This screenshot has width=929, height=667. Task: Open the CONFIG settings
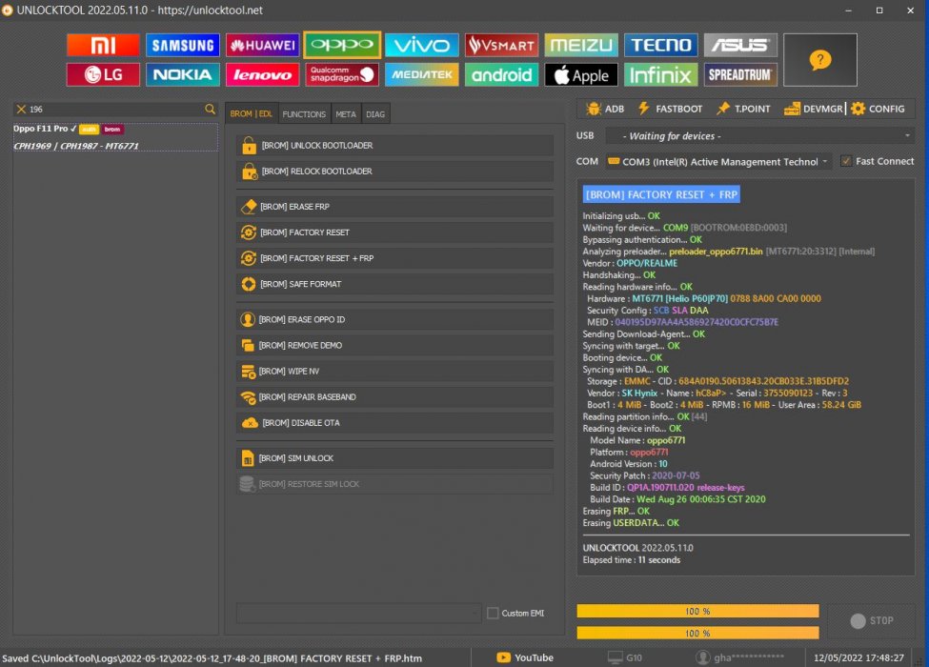(879, 109)
